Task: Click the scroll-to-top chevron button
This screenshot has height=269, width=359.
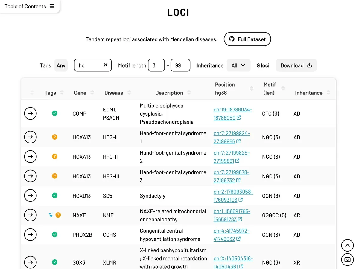Action: coord(347,246)
